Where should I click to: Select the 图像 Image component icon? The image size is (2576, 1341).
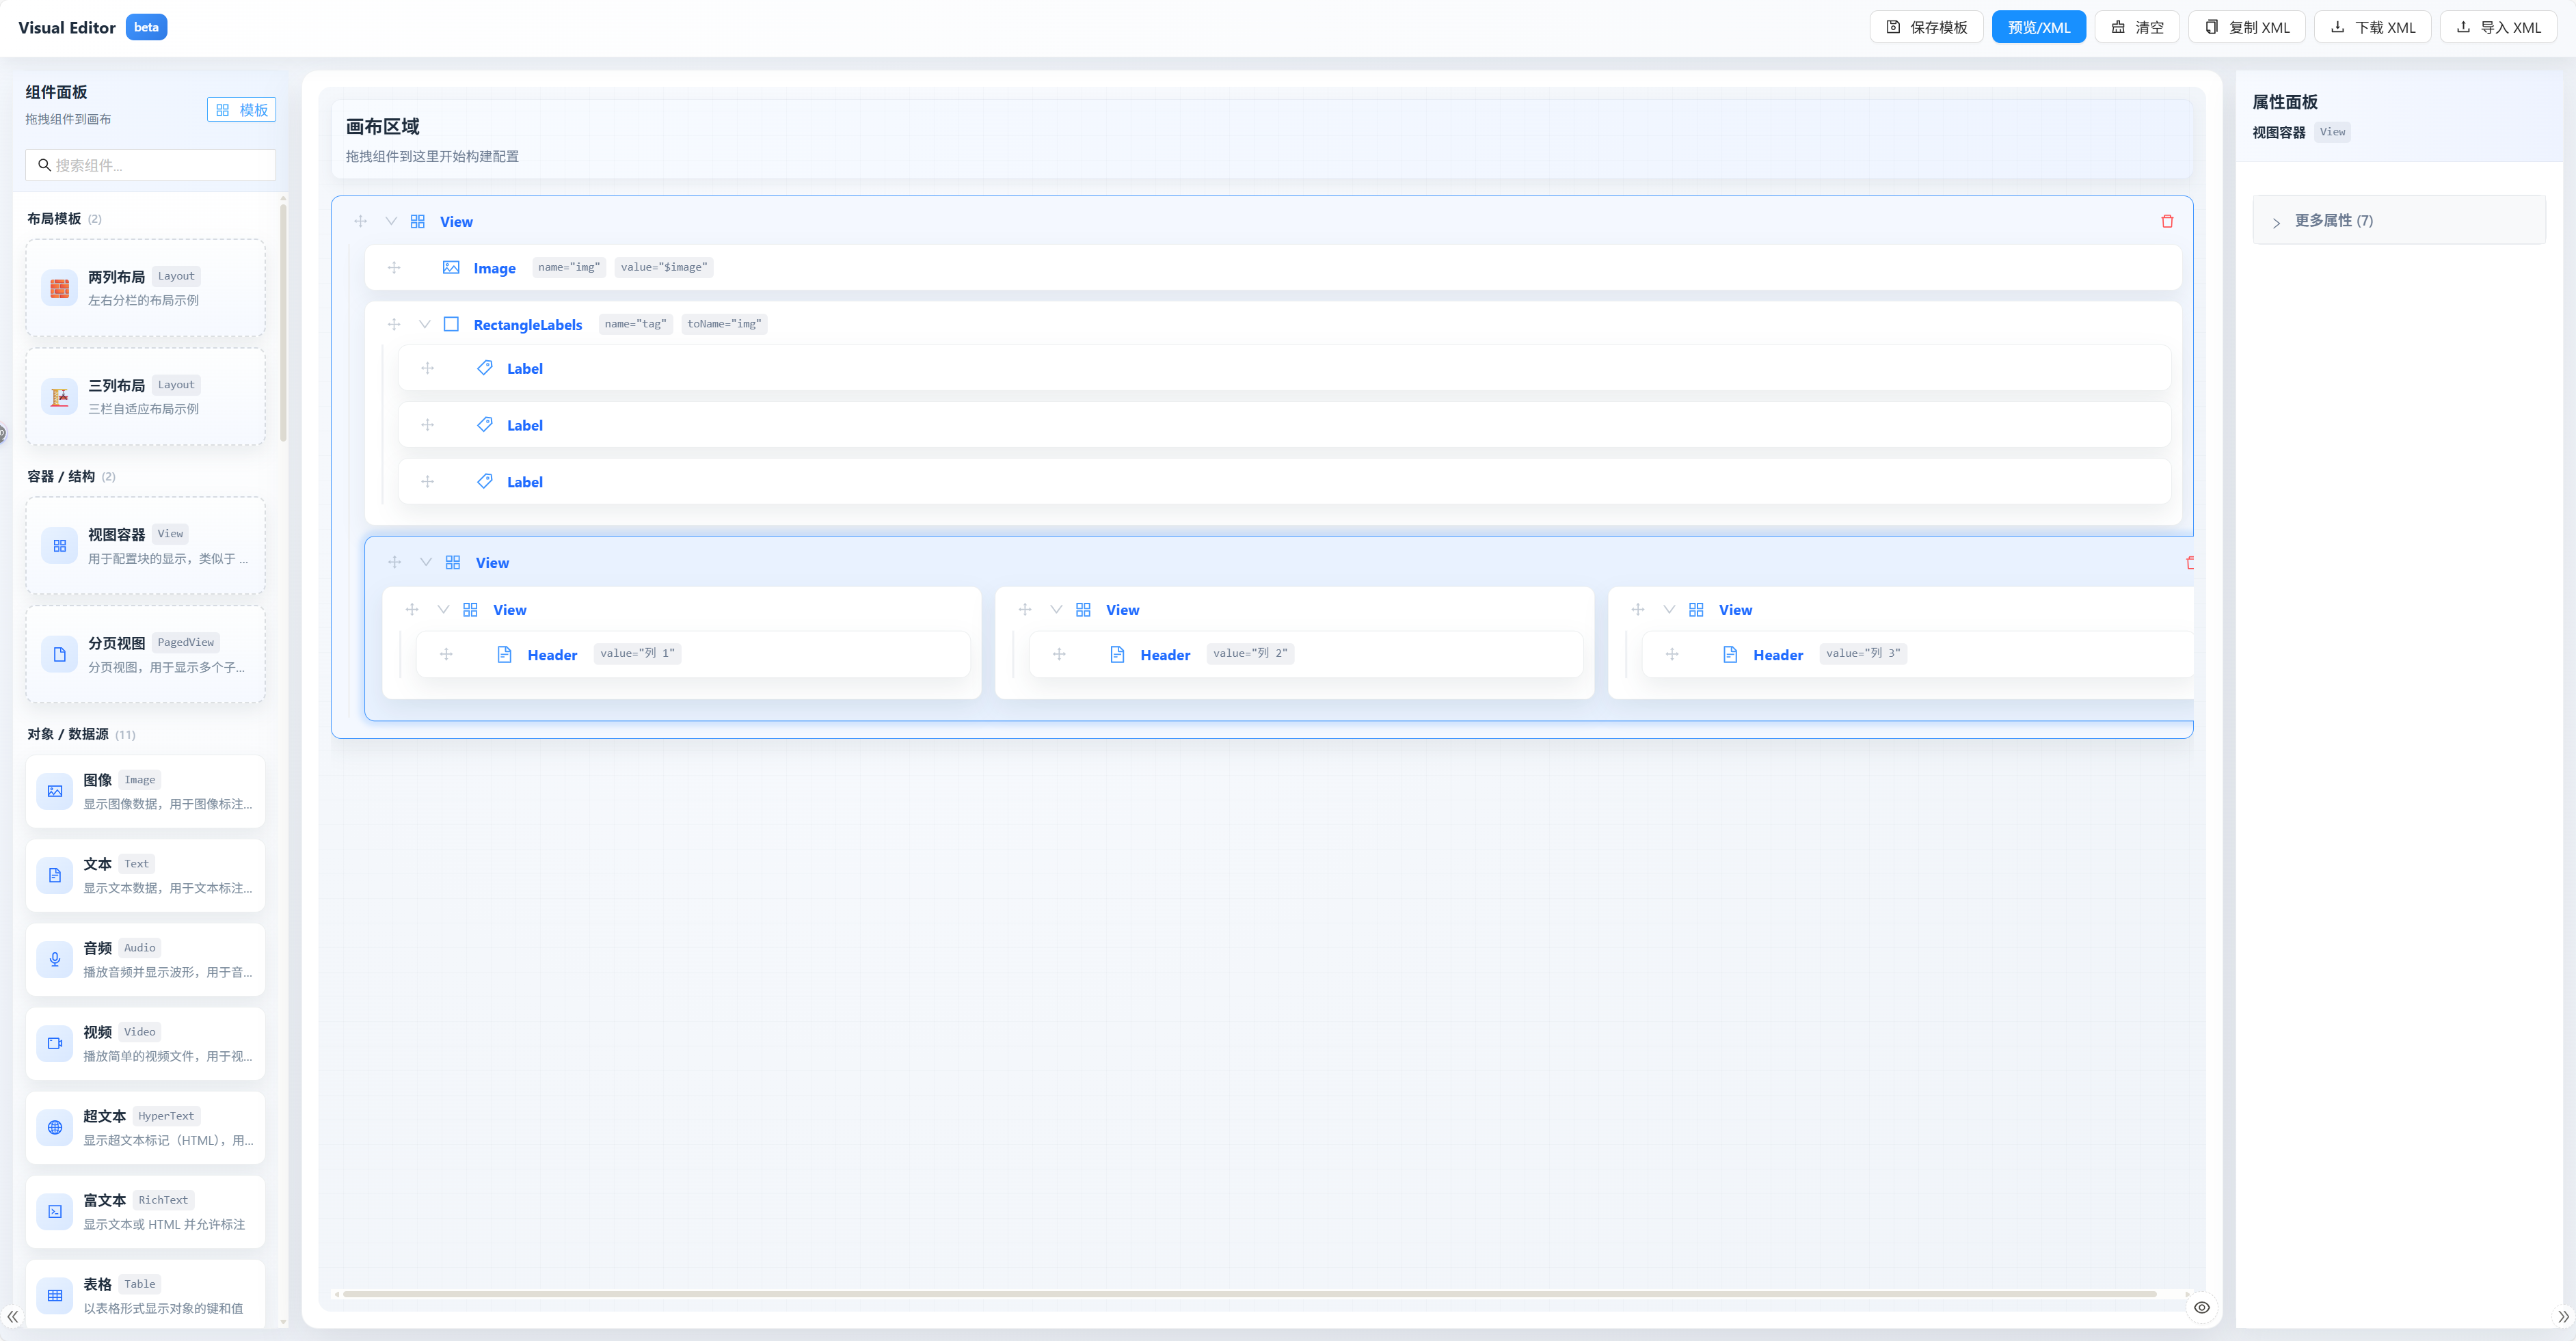(54, 791)
